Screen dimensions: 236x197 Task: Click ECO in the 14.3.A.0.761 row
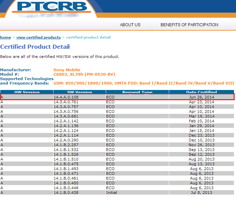click(x=137, y=102)
